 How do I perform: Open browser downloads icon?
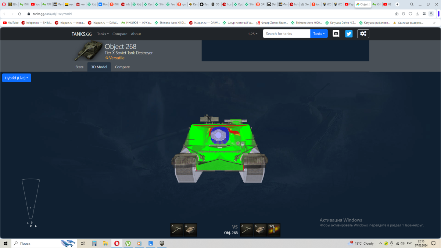417,14
